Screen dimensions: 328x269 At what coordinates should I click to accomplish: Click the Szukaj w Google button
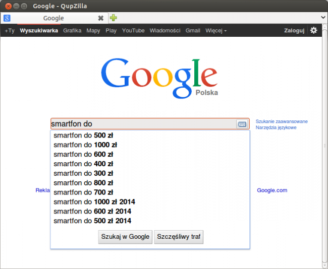[125, 237]
